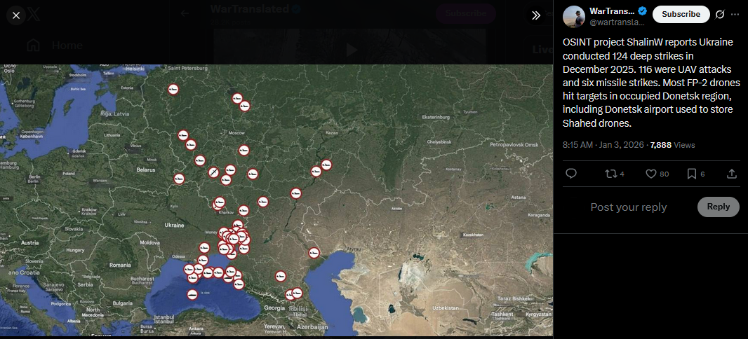Open the WarTrans... account name link
This screenshot has width=748, height=339.
[x=612, y=11]
